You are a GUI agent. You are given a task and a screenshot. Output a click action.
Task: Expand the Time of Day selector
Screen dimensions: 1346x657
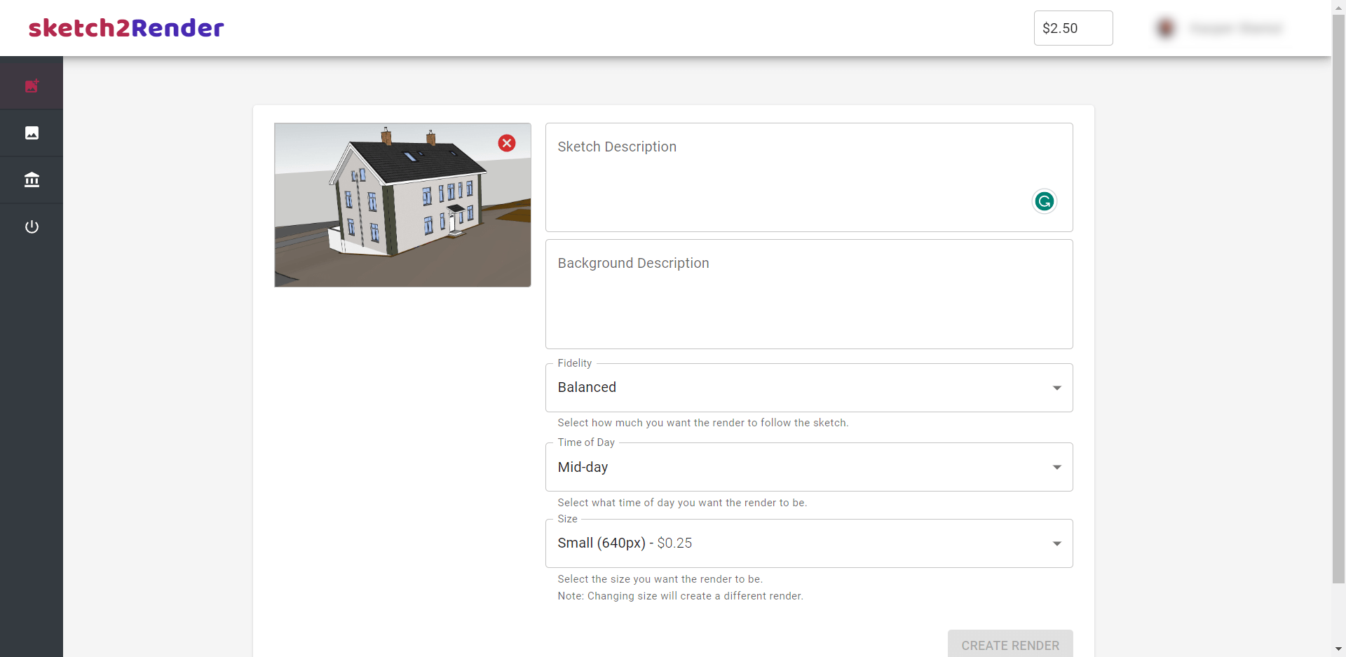pyautogui.click(x=1056, y=467)
